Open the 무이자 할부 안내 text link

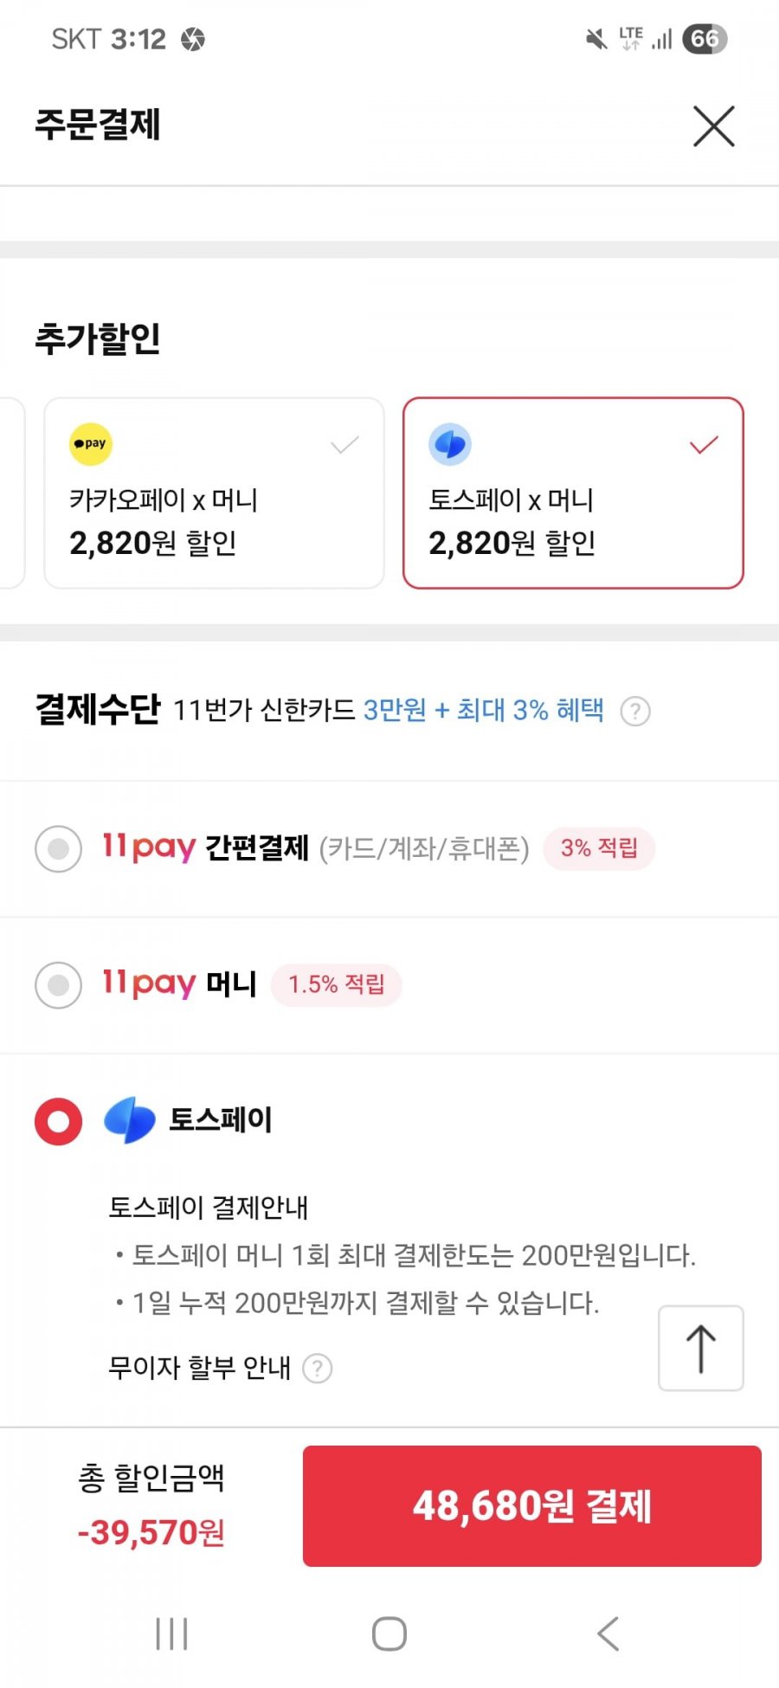tap(199, 1368)
